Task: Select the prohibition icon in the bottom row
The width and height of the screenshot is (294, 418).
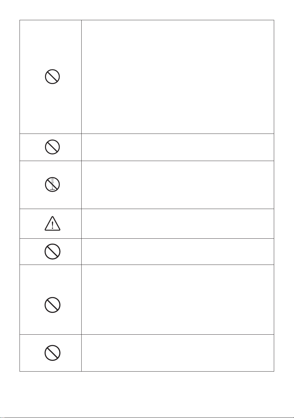Action: 52,353
